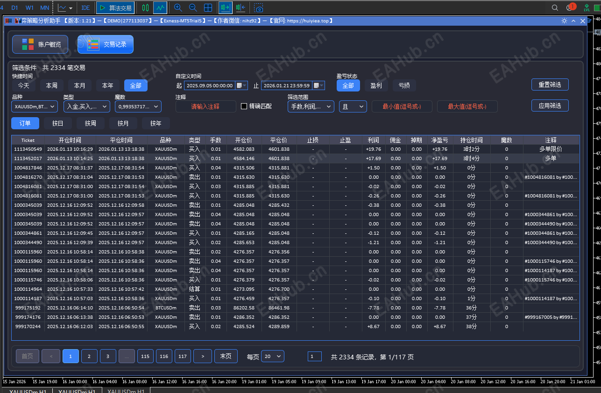Click the green LVL arrow icon
601x393 pixels.
tap(586, 7)
